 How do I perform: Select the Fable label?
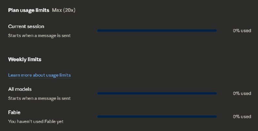tap(14, 112)
